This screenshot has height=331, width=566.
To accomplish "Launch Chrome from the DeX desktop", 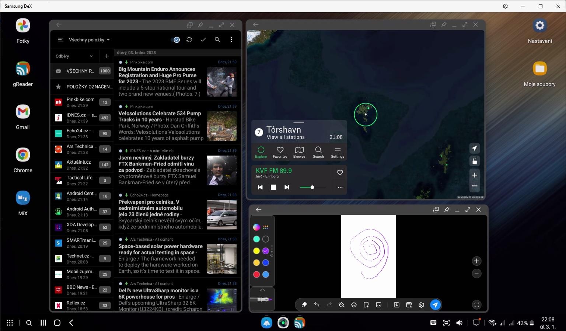I will click(23, 160).
